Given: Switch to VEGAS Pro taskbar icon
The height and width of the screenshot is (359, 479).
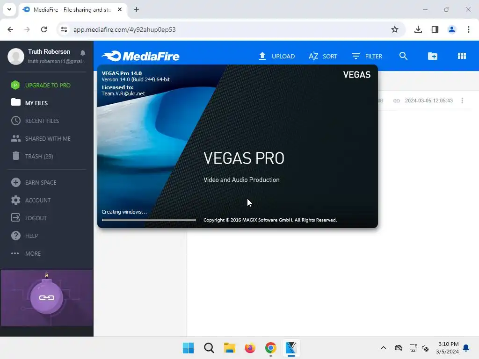Looking at the screenshot, I should click(291, 348).
